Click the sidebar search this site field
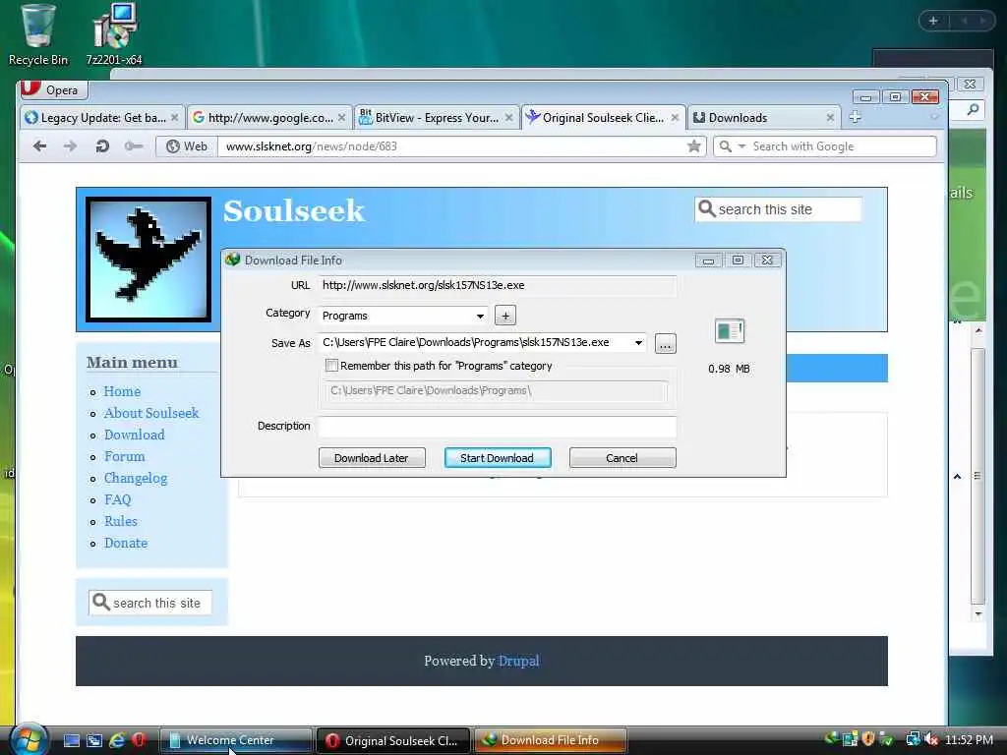Image resolution: width=1007 pixels, height=755 pixels. tap(149, 603)
